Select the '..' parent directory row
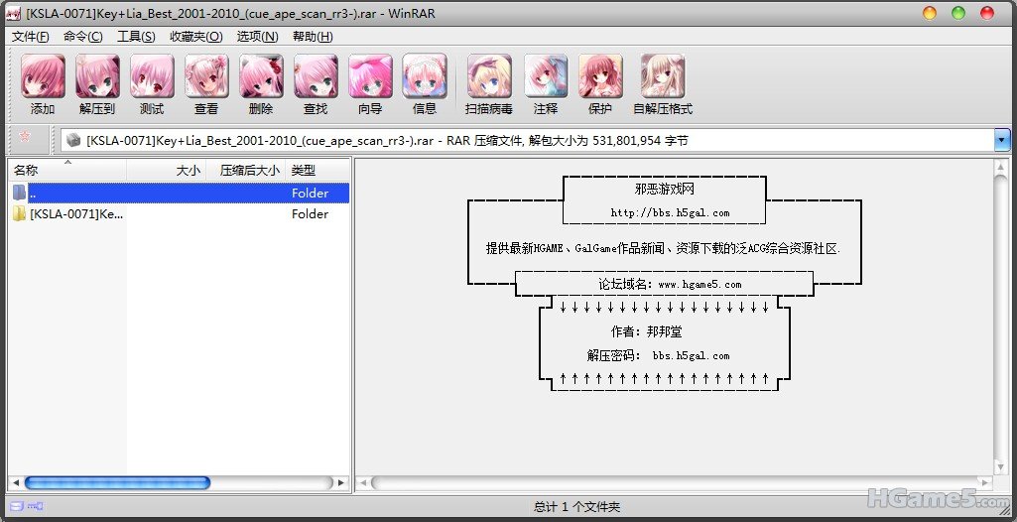Viewport: 1017px width, 522px height. (x=180, y=193)
